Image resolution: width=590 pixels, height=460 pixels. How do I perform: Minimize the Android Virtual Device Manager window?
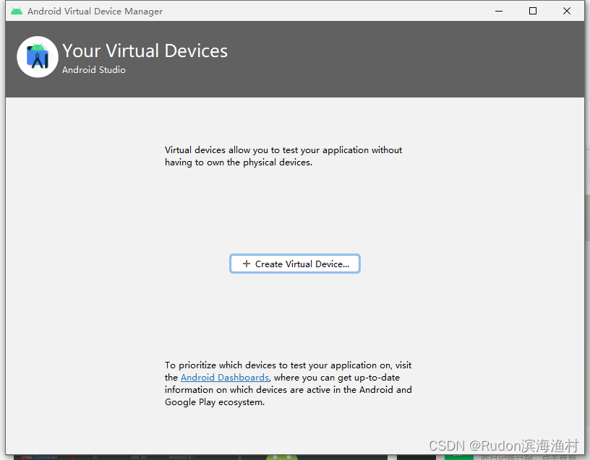(x=499, y=11)
